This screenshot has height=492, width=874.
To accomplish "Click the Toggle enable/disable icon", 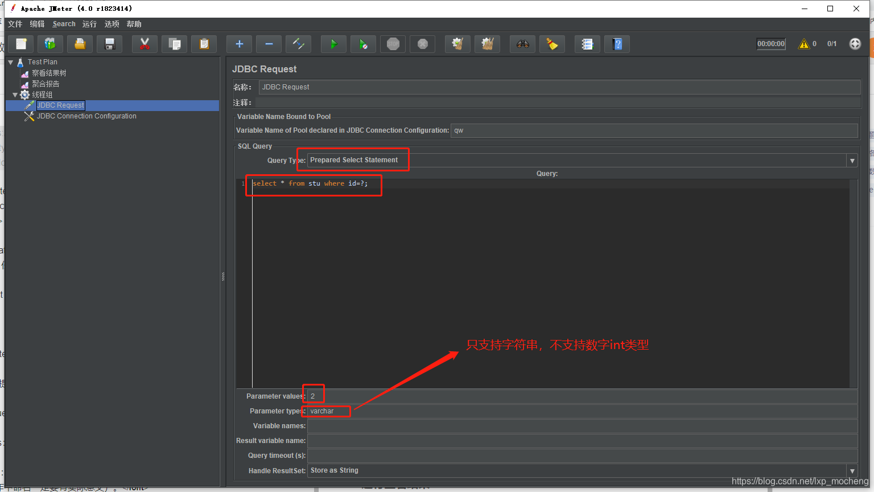I will pyautogui.click(x=299, y=44).
